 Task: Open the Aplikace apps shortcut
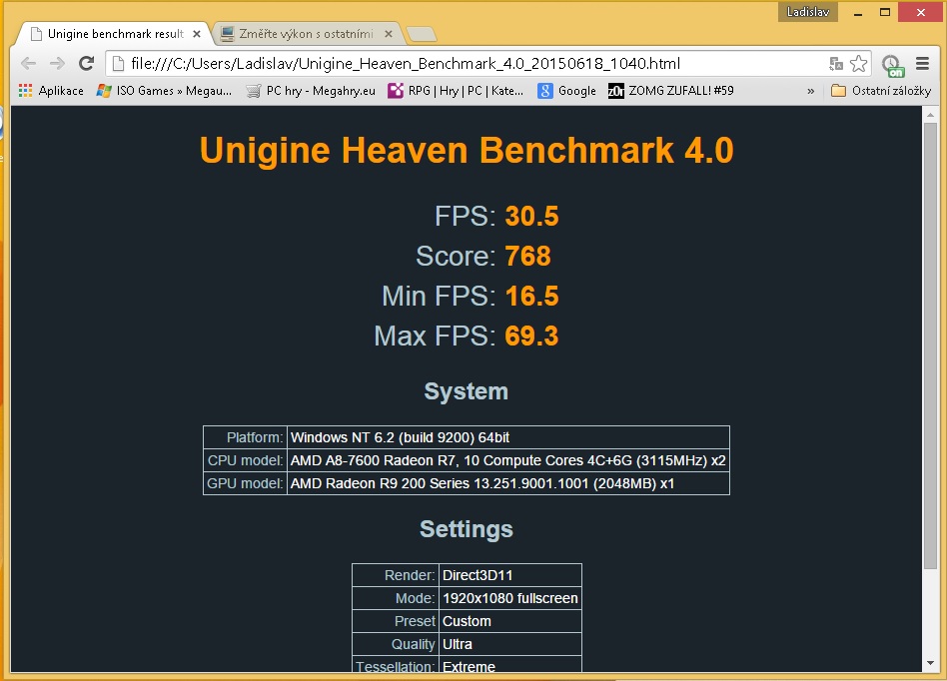click(x=51, y=91)
